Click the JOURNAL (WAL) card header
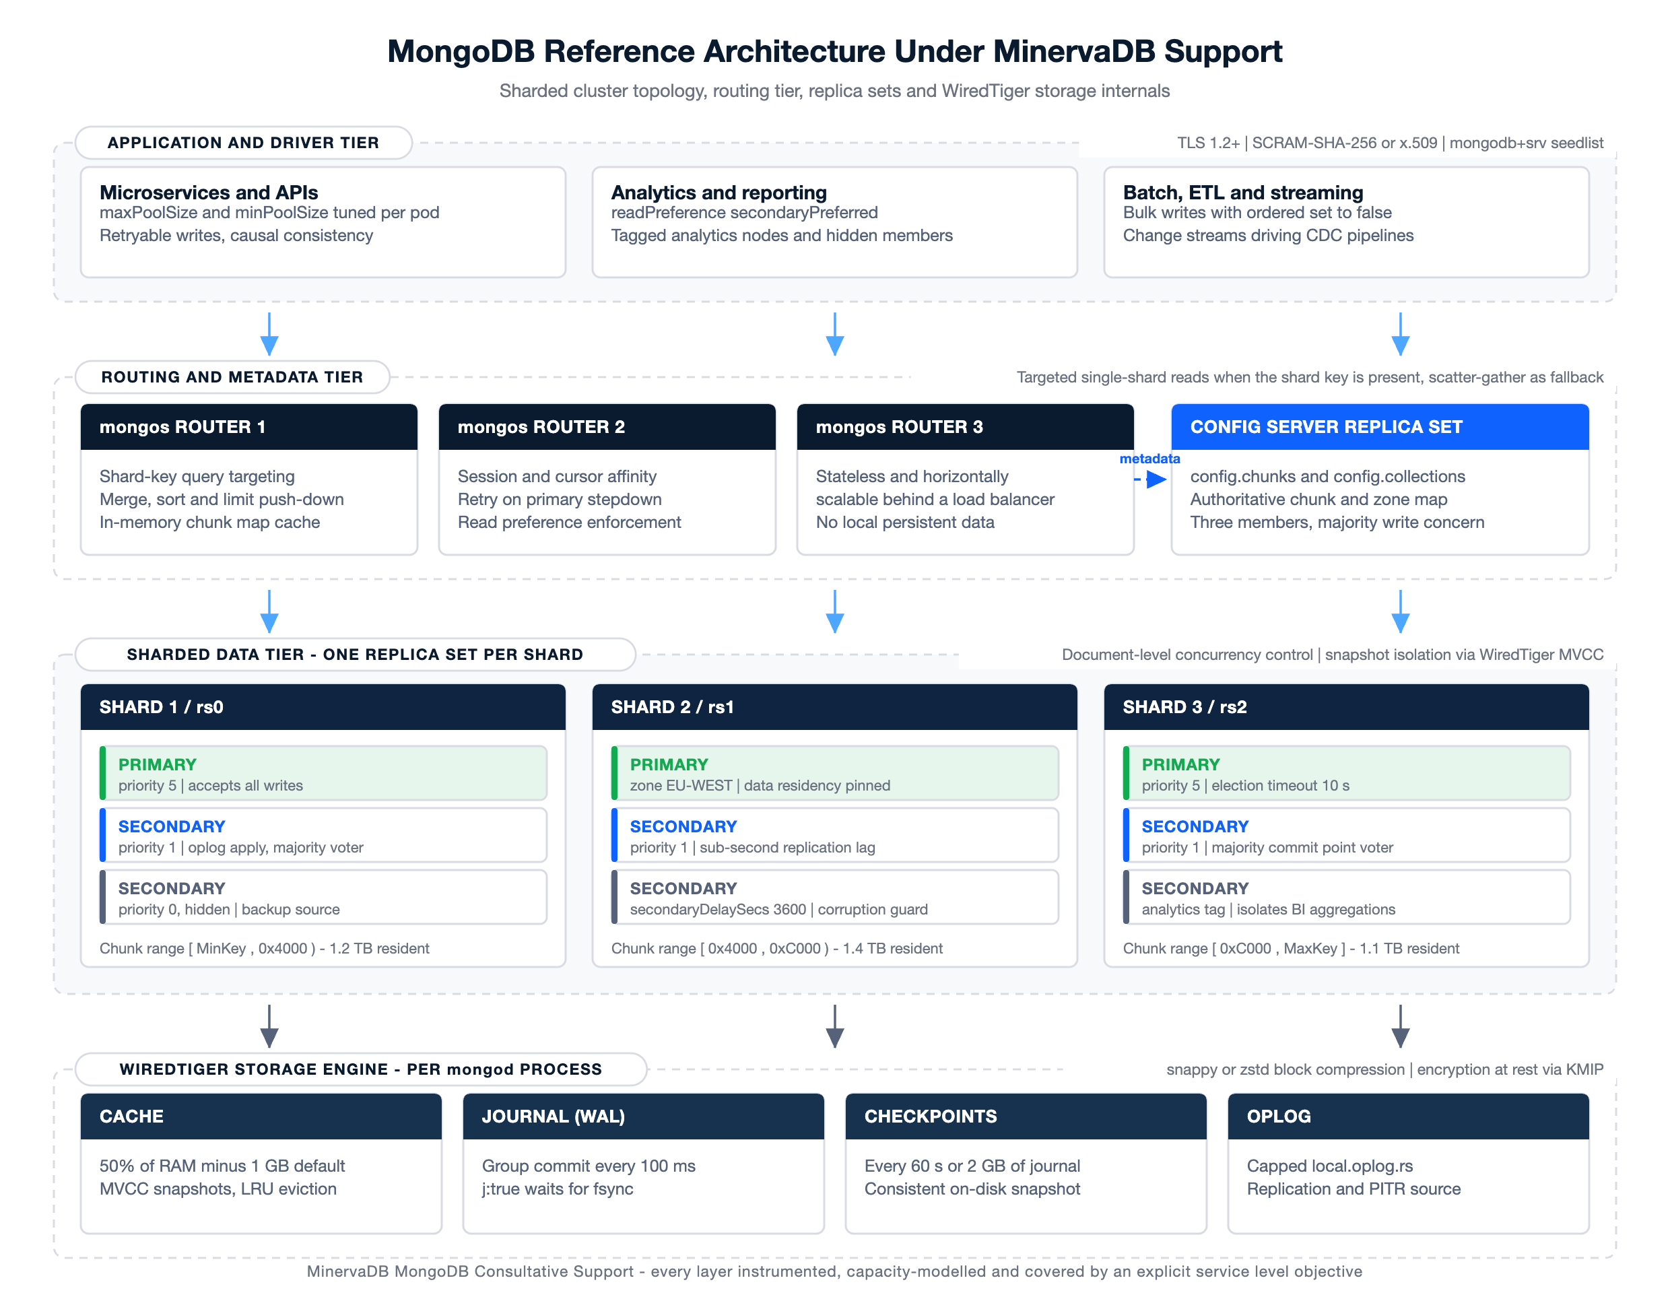Image resolution: width=1670 pixels, height=1301 pixels. [x=643, y=1116]
